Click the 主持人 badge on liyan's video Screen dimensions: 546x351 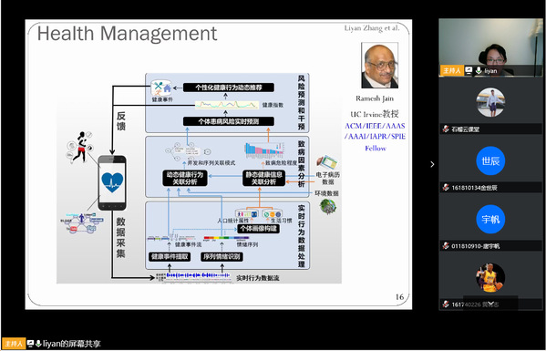(x=451, y=71)
